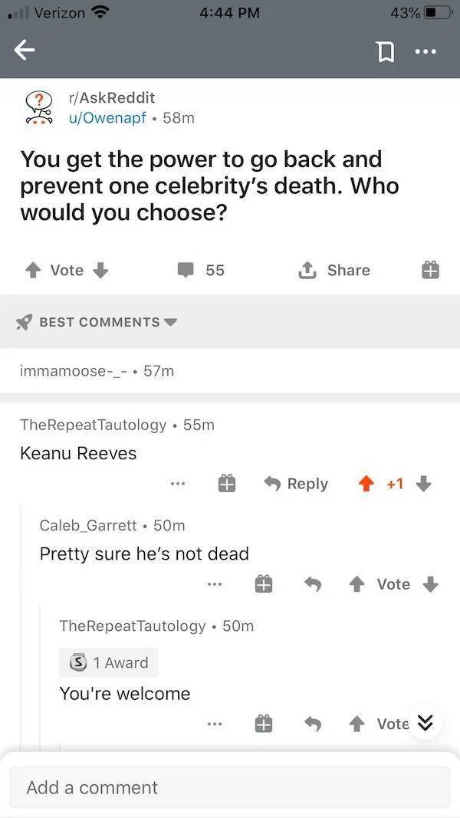This screenshot has height=818, width=460.
Task: Open post options three-dot menu
Action: pos(426,51)
